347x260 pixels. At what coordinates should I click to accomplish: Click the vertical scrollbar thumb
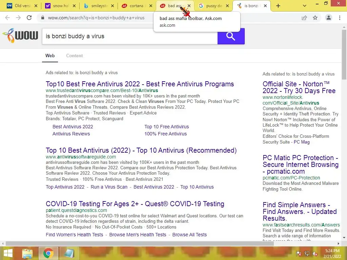[x=344, y=55]
